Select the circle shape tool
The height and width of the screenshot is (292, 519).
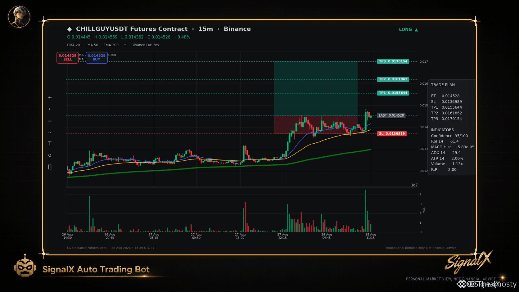point(50,155)
